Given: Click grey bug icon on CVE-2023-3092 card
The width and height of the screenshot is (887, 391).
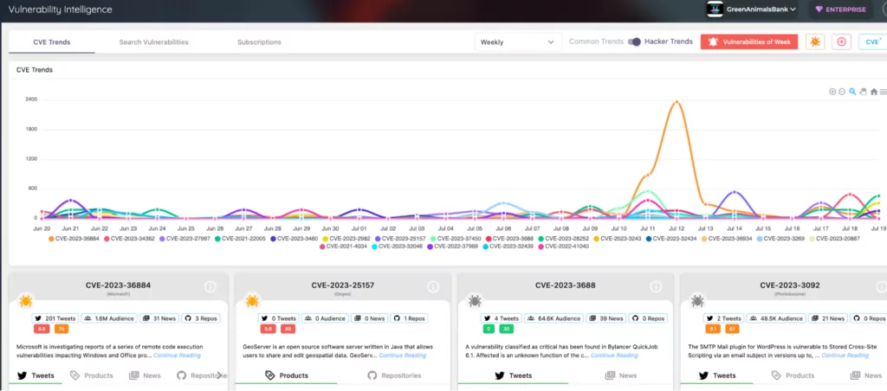Looking at the screenshot, I should click(x=697, y=300).
